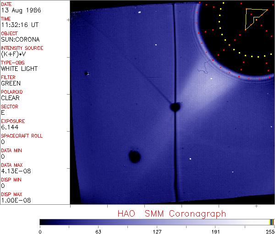Viewport: 275px width, 234px height.
Task: Select the GREEN filter value
Action: pos(11,83)
